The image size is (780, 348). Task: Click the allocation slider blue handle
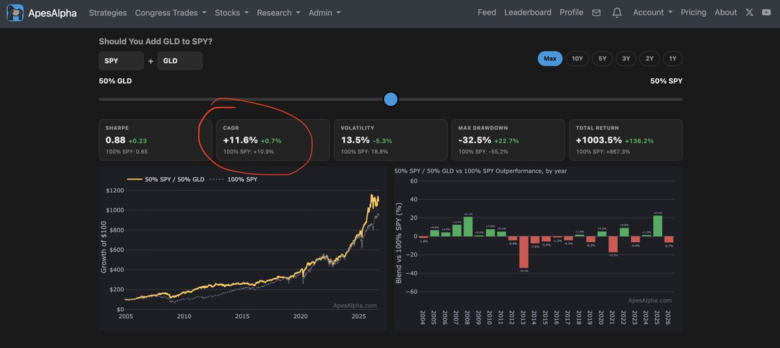[x=391, y=99]
